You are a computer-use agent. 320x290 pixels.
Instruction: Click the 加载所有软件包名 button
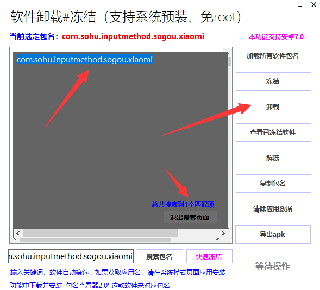click(273, 56)
